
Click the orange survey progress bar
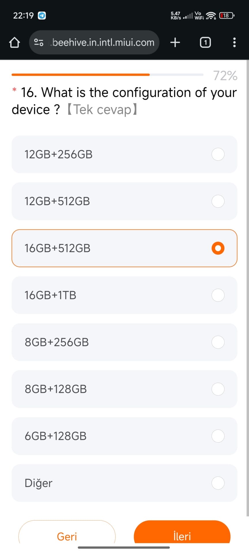coord(81,75)
